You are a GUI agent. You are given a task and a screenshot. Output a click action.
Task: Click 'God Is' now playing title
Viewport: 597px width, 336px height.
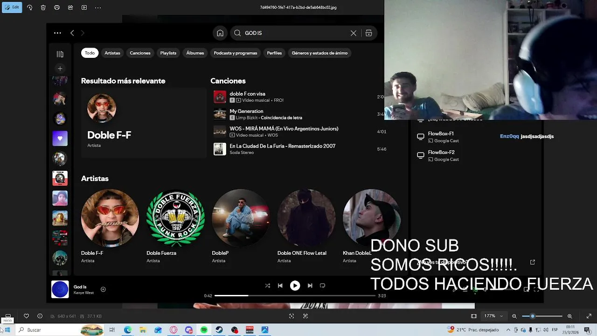[x=80, y=287]
